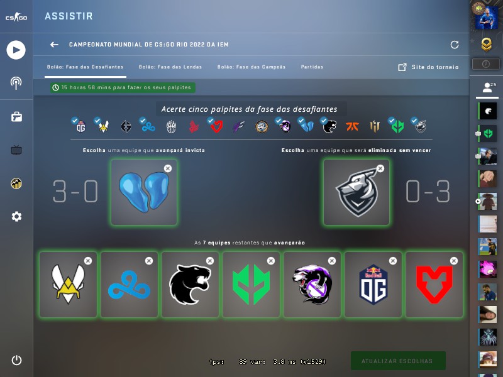Open the broadcast antenna sidebar icon
The height and width of the screenshot is (377, 503).
click(x=16, y=83)
